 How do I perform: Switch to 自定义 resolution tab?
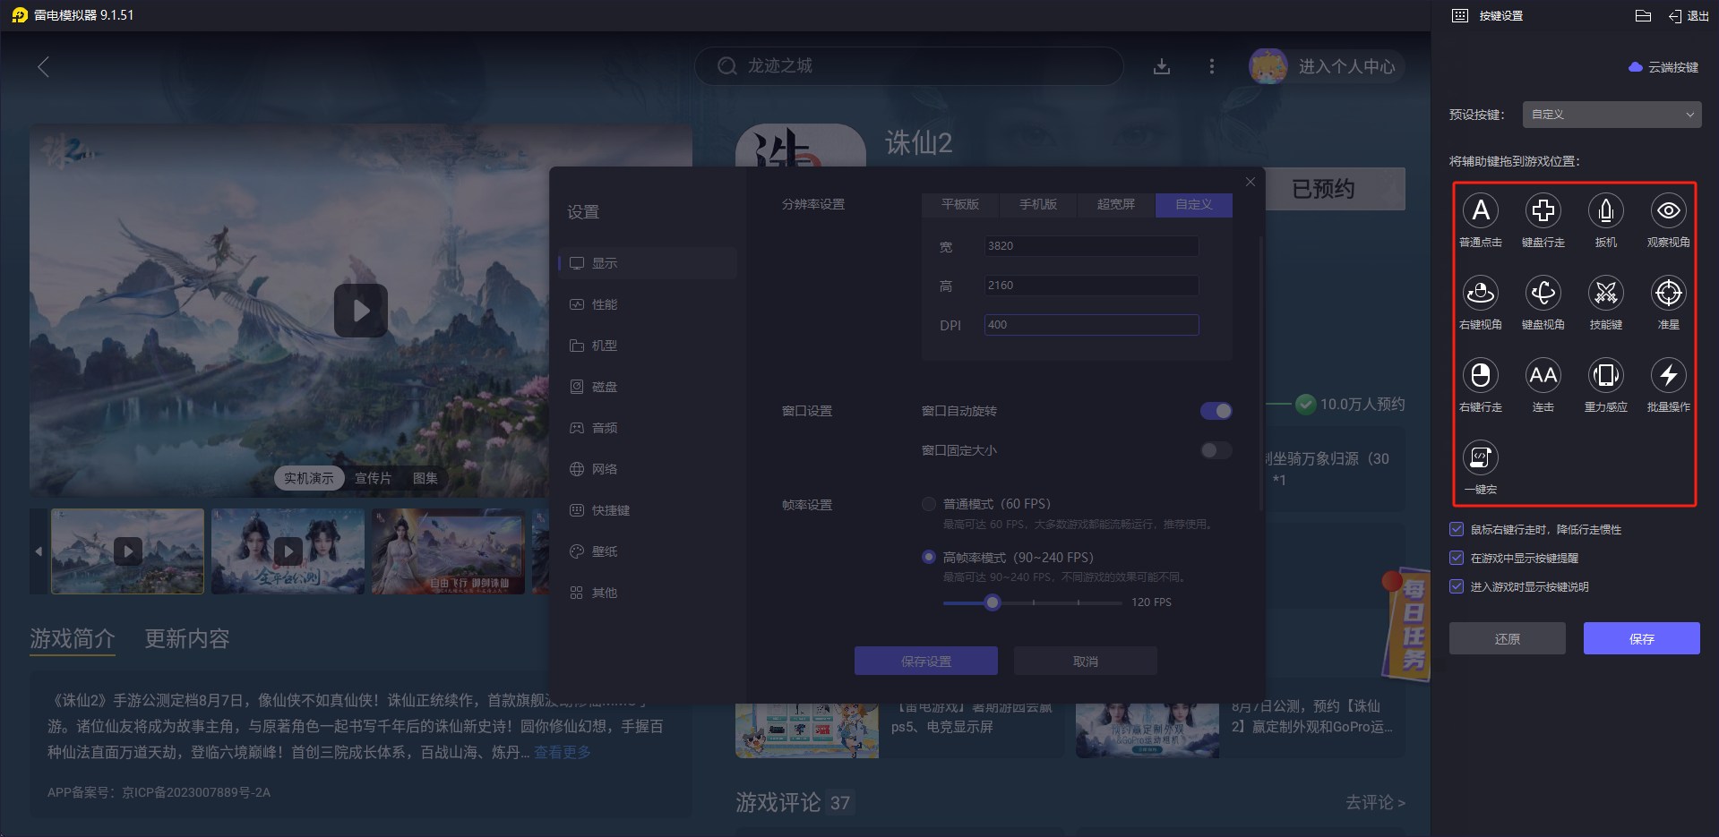click(1194, 205)
